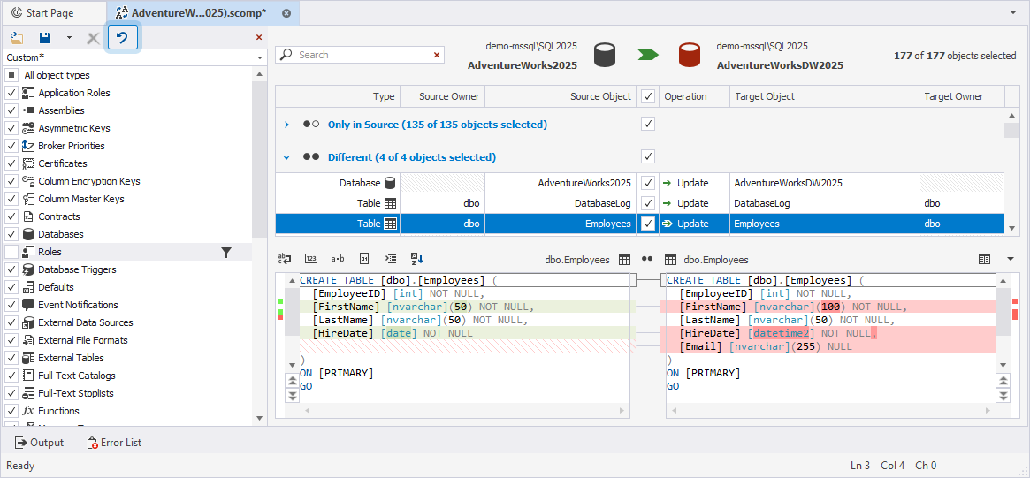
Task: Click the green direction arrow between databases
Action: 649,55
